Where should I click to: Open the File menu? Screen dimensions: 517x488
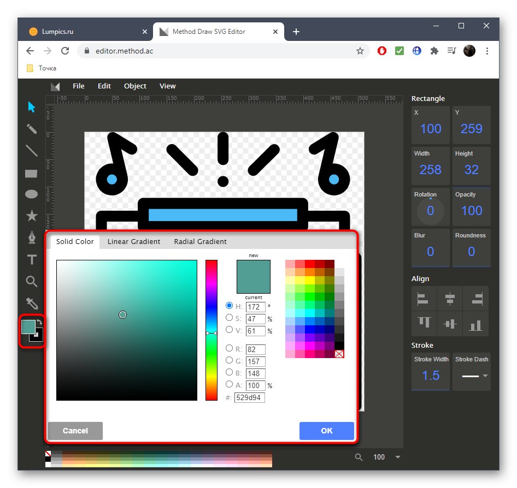click(x=79, y=86)
